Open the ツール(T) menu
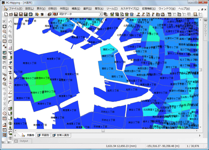 point(112,8)
